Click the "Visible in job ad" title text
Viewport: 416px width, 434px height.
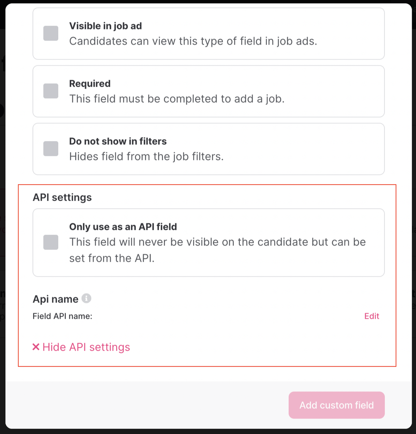point(105,26)
